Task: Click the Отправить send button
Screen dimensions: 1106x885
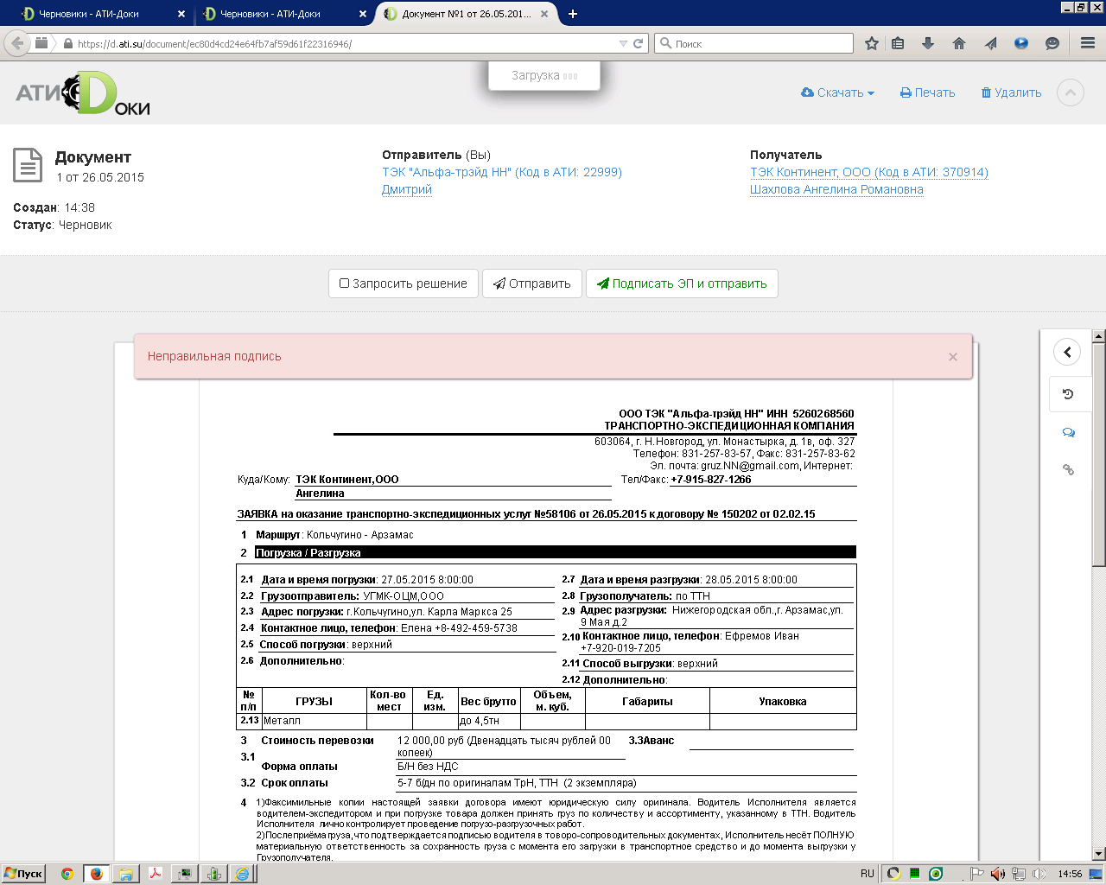Action: 532,283
